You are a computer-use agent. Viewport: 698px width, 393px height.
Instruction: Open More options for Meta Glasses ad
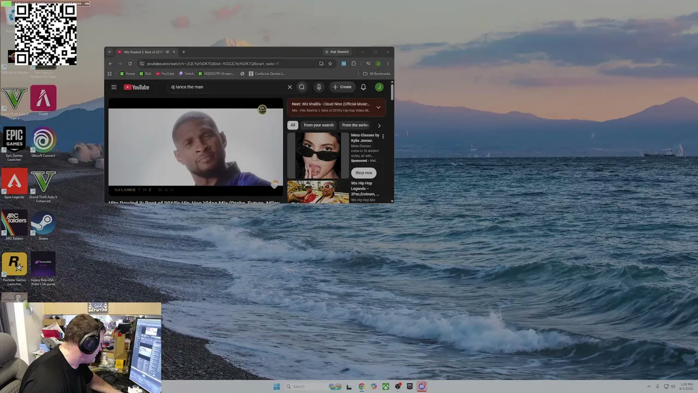pyautogui.click(x=383, y=136)
